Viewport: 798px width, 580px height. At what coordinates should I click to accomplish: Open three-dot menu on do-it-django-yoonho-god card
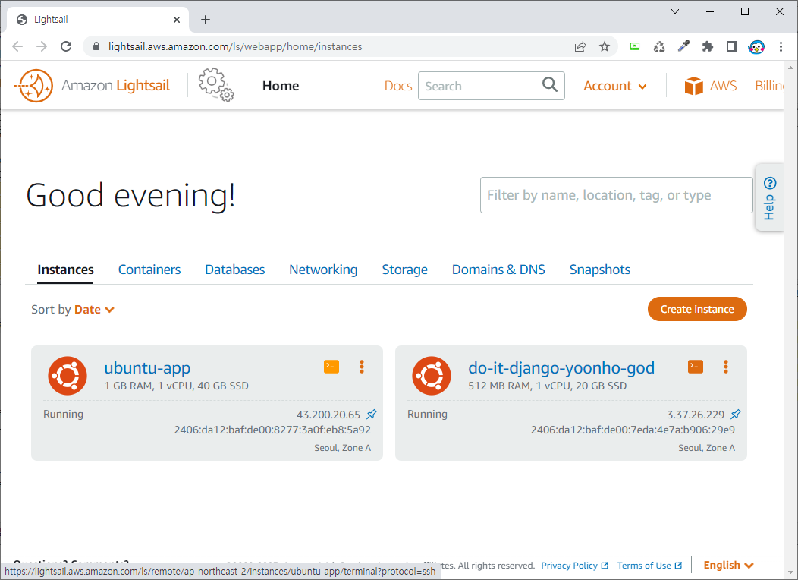coord(726,367)
